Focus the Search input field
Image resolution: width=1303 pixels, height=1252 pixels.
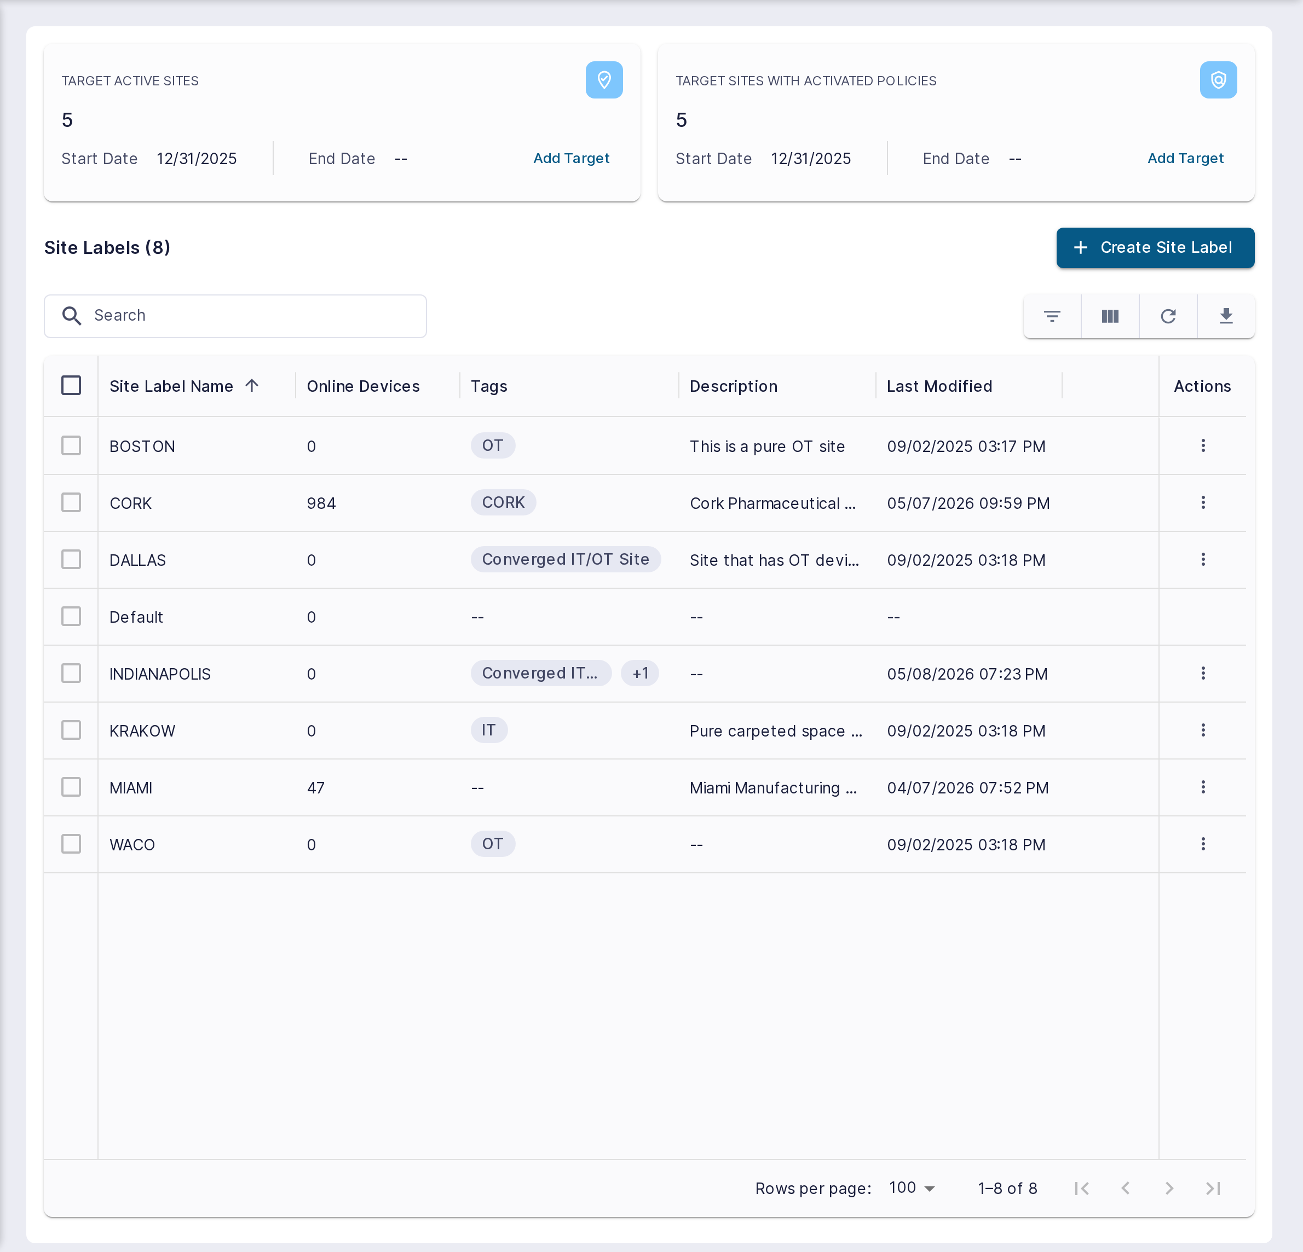click(235, 316)
